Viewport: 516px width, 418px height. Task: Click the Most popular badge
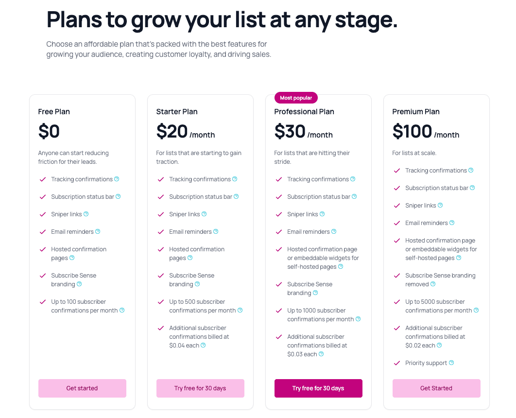coord(296,98)
